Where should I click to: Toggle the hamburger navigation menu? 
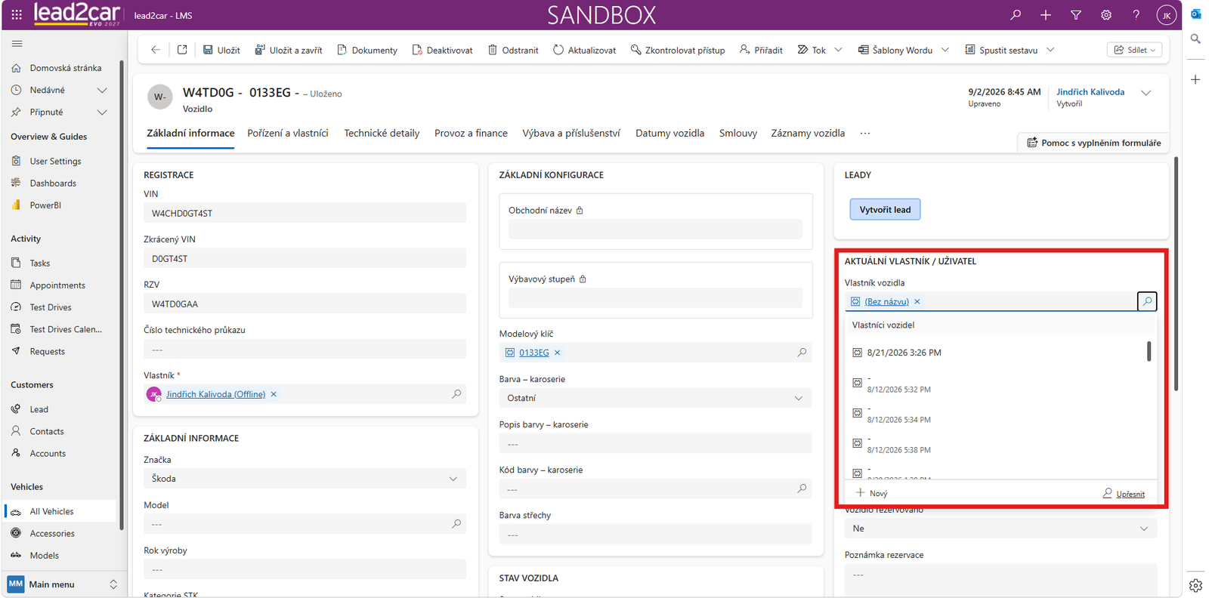[17, 43]
